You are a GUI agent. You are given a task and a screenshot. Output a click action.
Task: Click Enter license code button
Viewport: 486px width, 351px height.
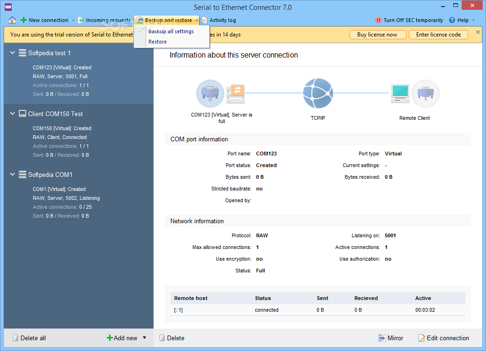[438, 35]
